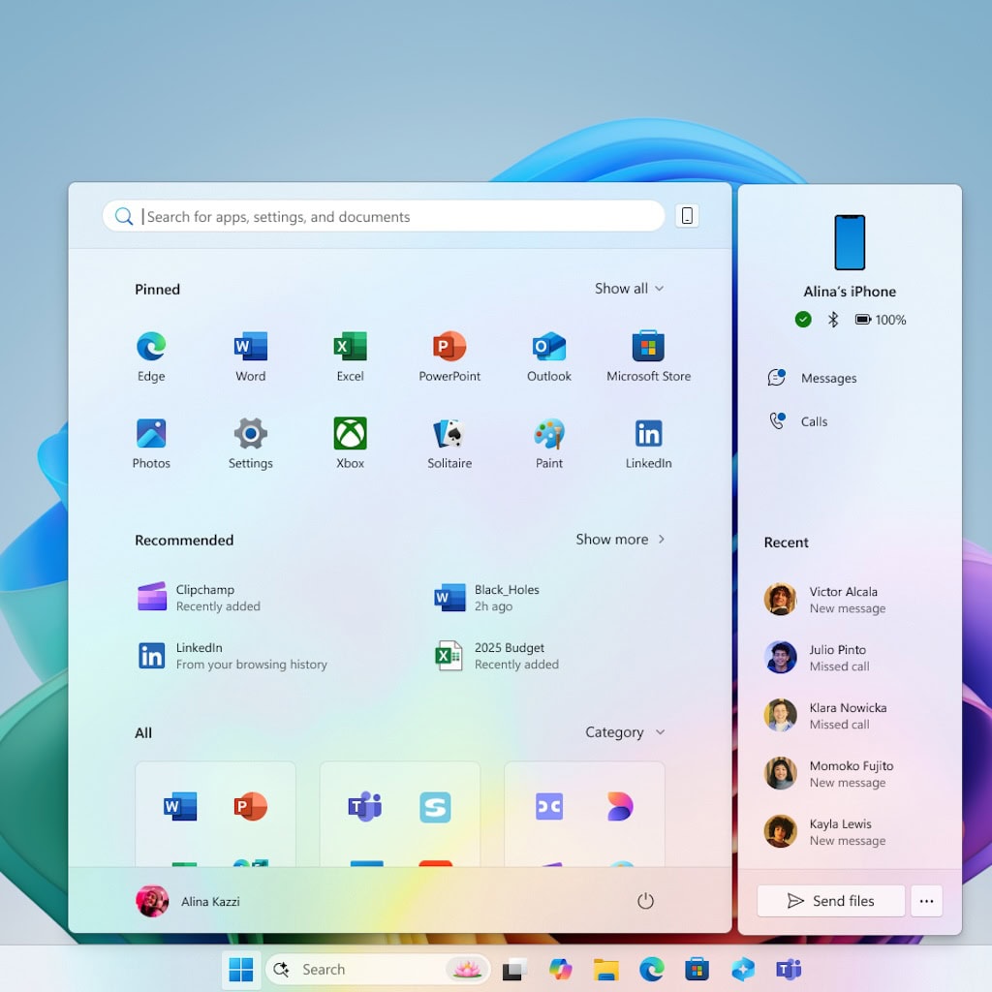Screen dimensions: 992x992
Task: Open Julio Pinto missed call
Action: 817,658
